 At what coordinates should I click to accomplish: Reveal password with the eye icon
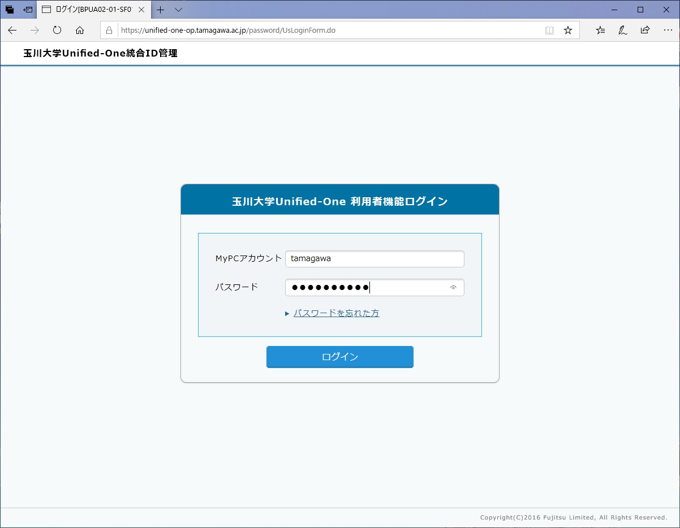click(x=453, y=288)
